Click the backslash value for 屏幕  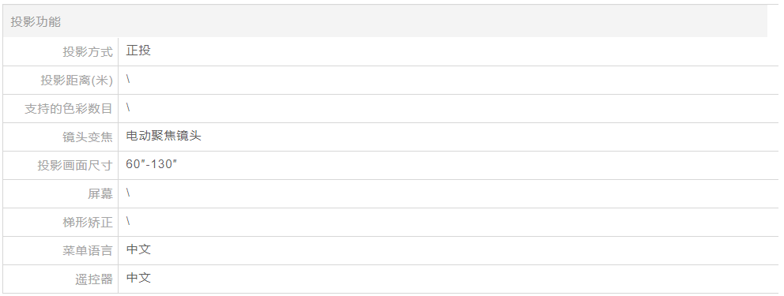(x=129, y=193)
